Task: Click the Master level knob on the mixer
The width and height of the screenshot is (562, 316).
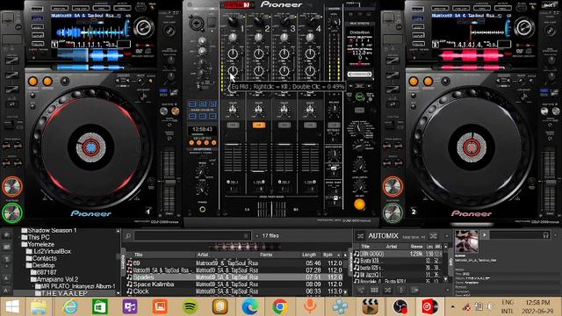Action: [x=334, y=21]
